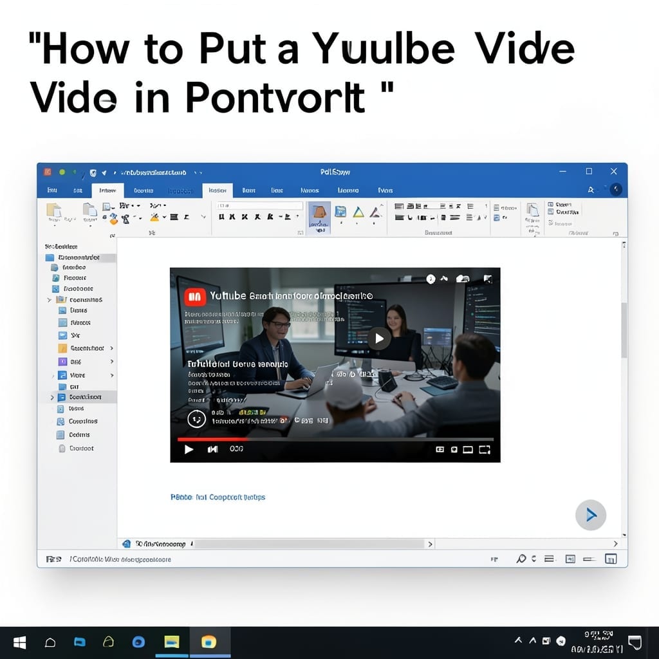The image size is (659, 659).
Task: Expand the highlighted sidebar row near the bottom
Action: tap(52, 397)
